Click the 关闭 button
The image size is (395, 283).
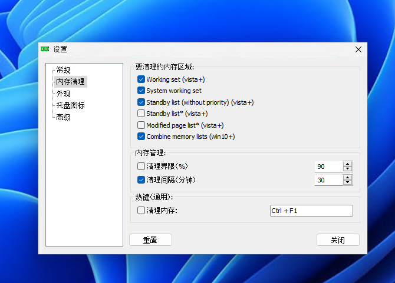point(338,240)
